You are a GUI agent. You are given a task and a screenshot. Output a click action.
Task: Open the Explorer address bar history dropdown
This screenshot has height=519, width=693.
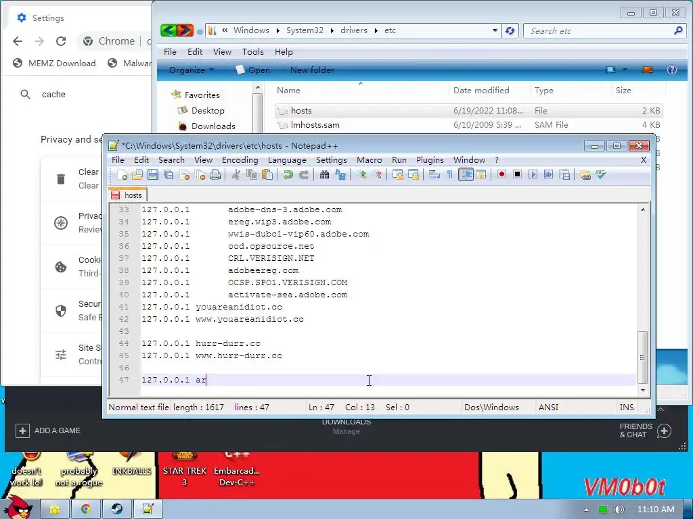[x=495, y=30]
